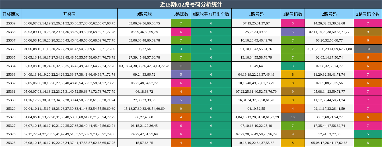Click period number 25338
382x147 pixels.
coord(11,32)
